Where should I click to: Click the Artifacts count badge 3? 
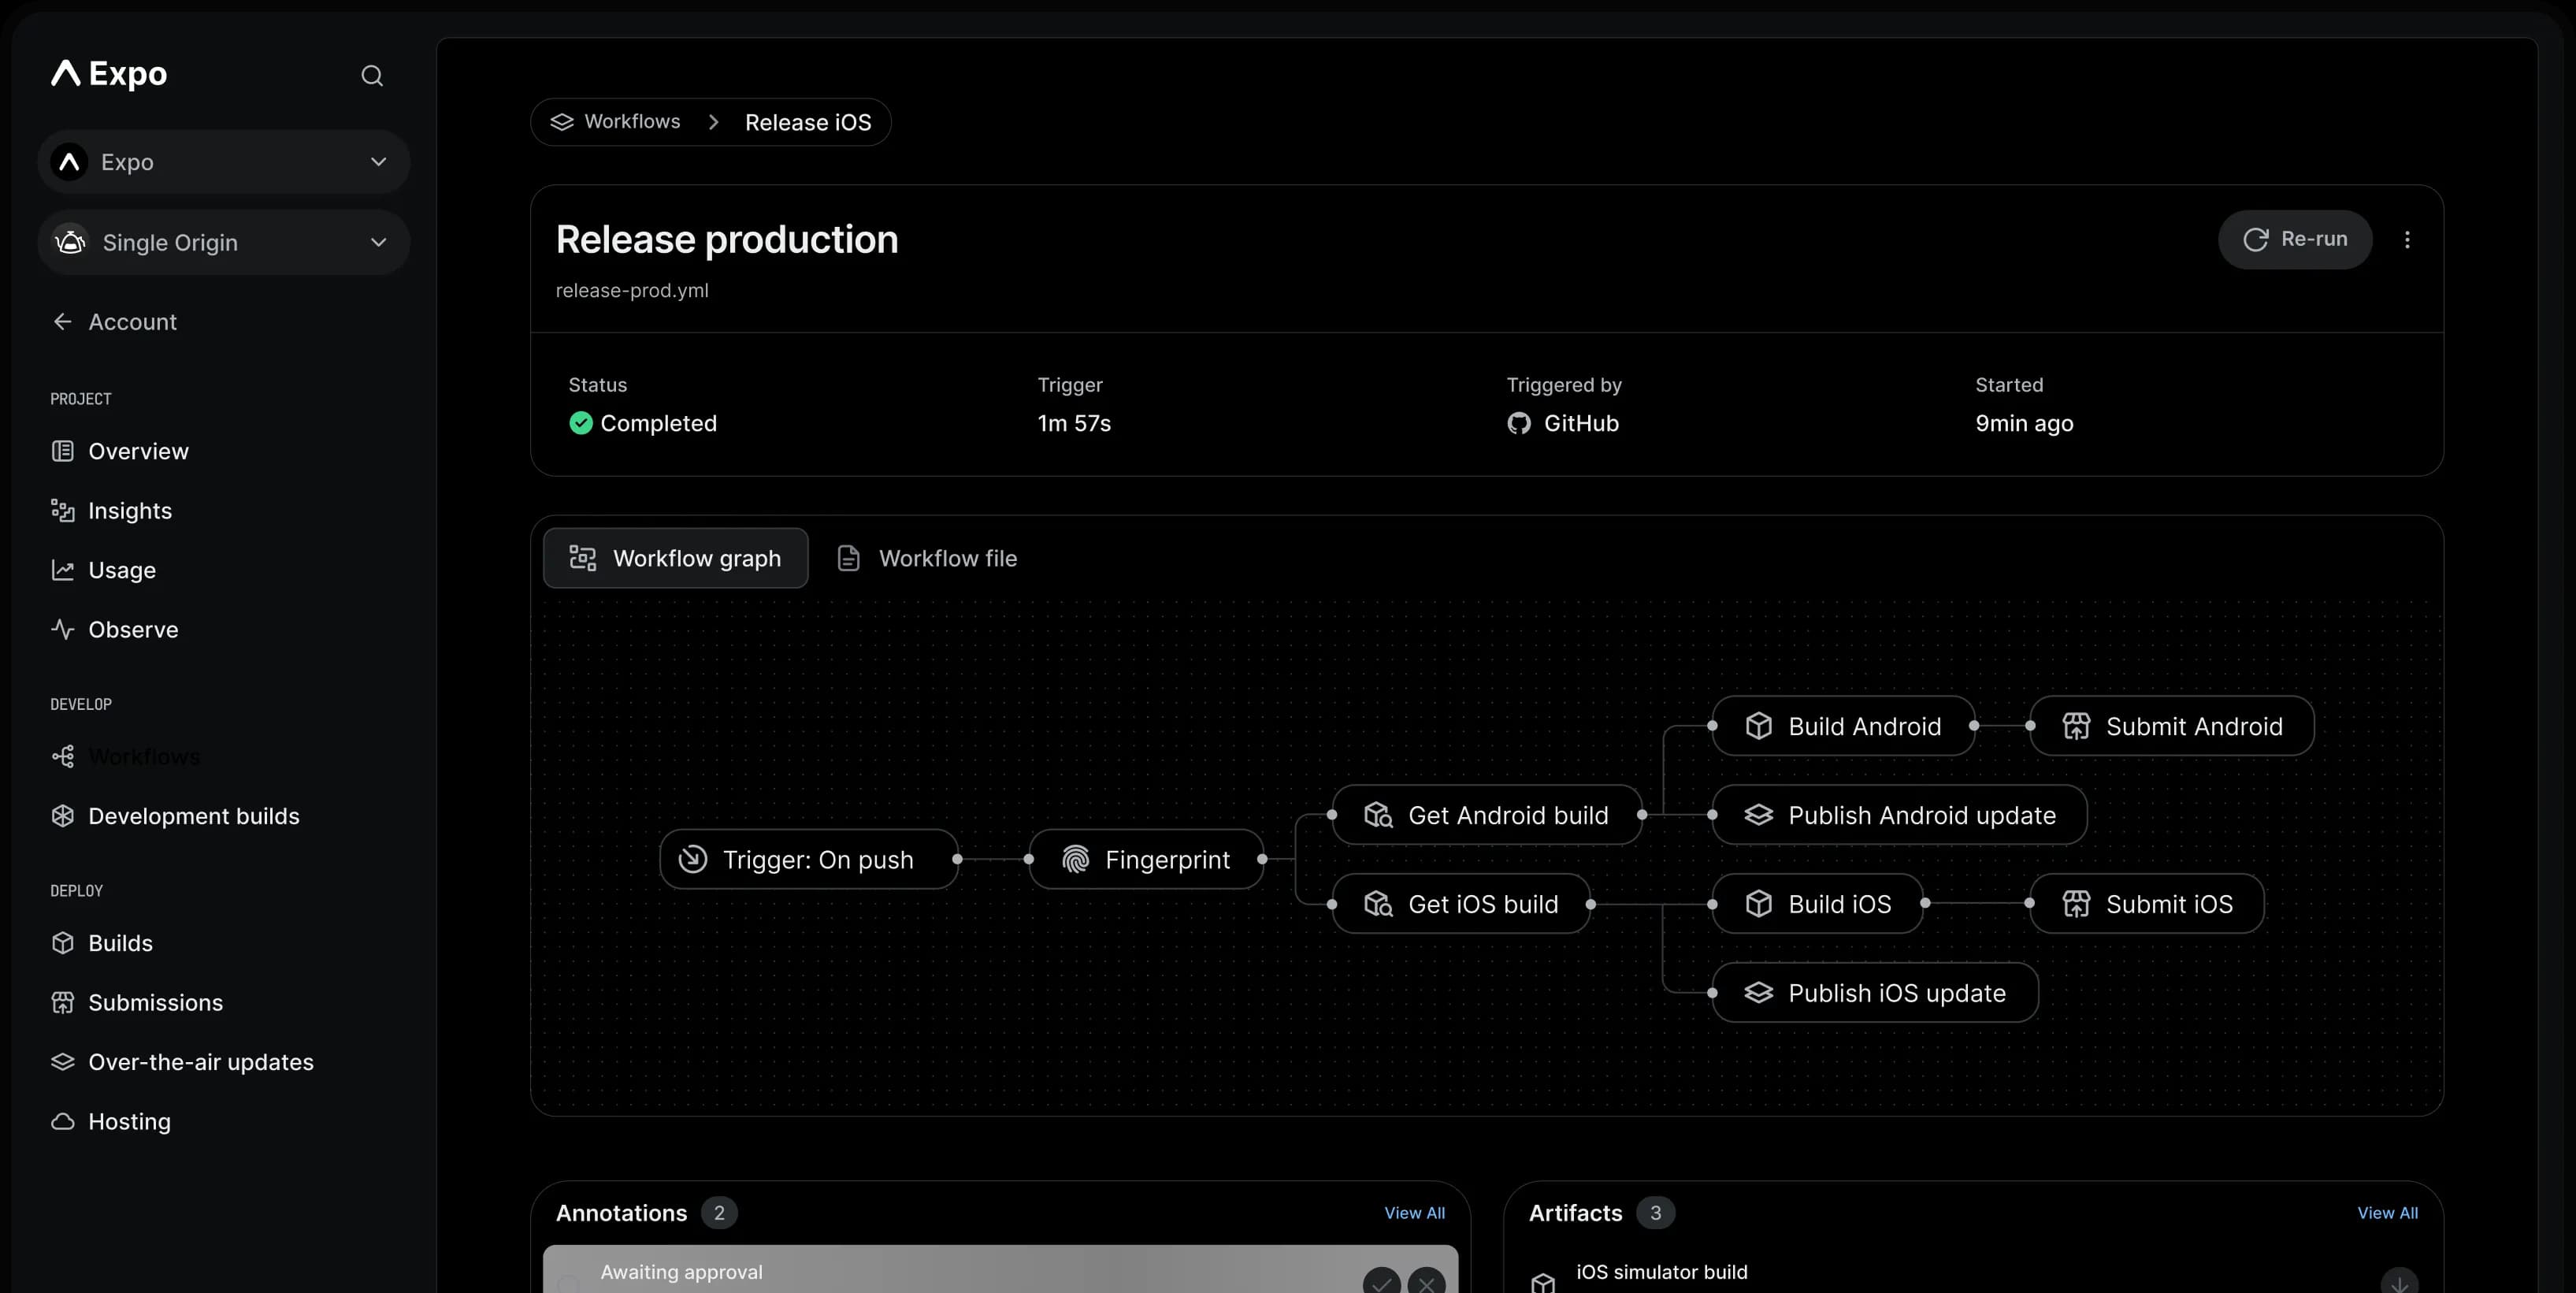pyautogui.click(x=1655, y=1213)
